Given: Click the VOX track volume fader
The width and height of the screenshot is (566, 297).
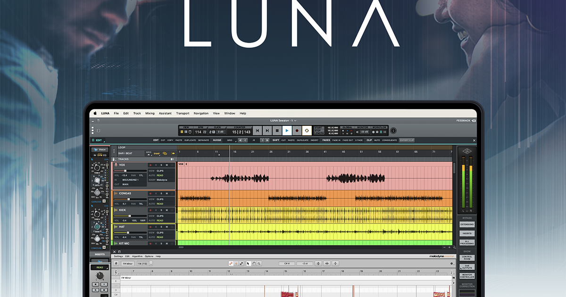Looking at the screenshot, I should click(x=125, y=171).
